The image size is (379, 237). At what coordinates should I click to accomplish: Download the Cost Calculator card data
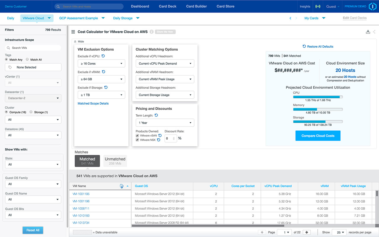(x=368, y=32)
